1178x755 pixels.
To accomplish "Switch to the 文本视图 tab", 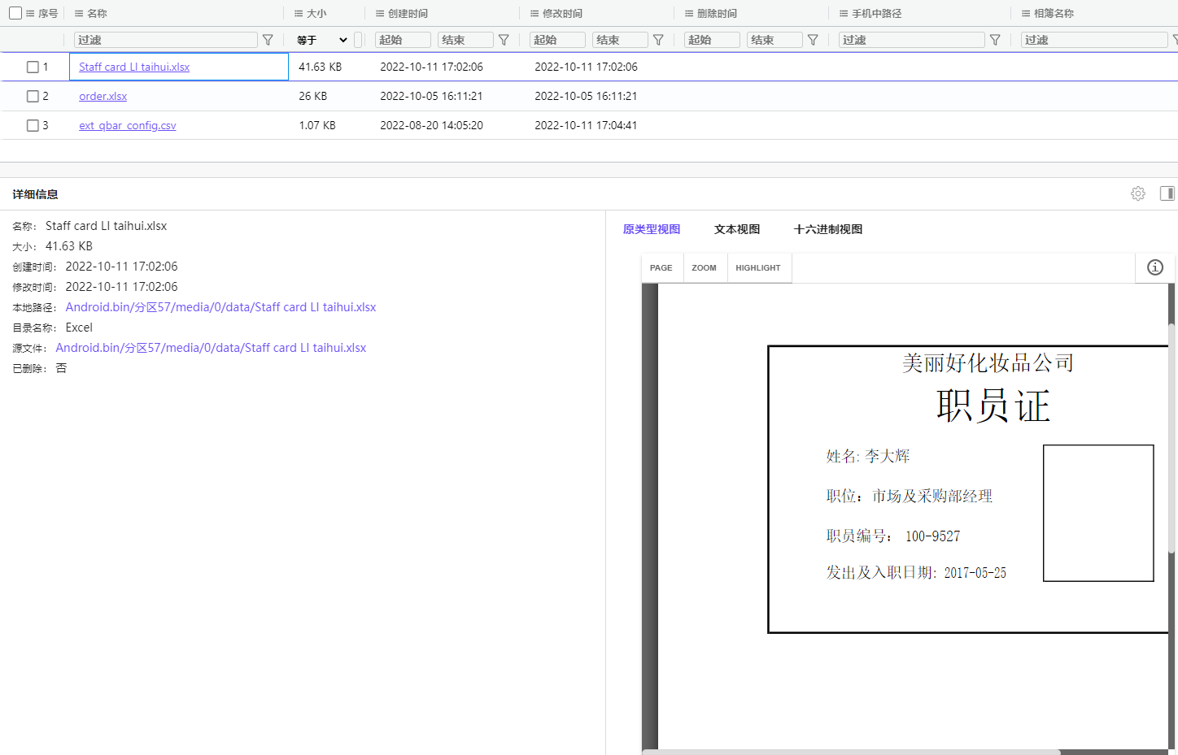I will tap(736, 229).
